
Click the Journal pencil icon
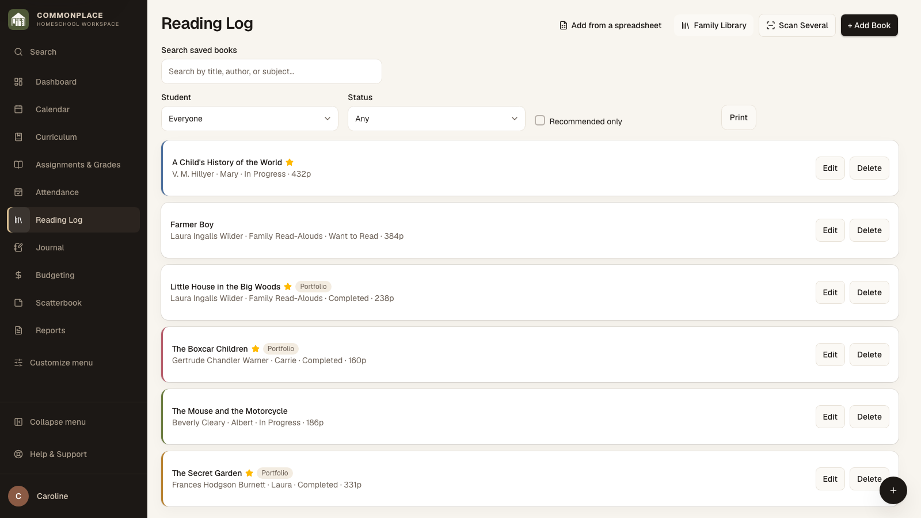[18, 247]
